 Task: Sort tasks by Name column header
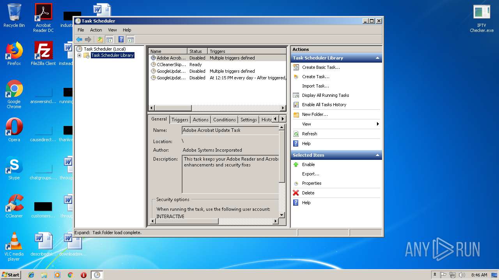click(x=168, y=51)
